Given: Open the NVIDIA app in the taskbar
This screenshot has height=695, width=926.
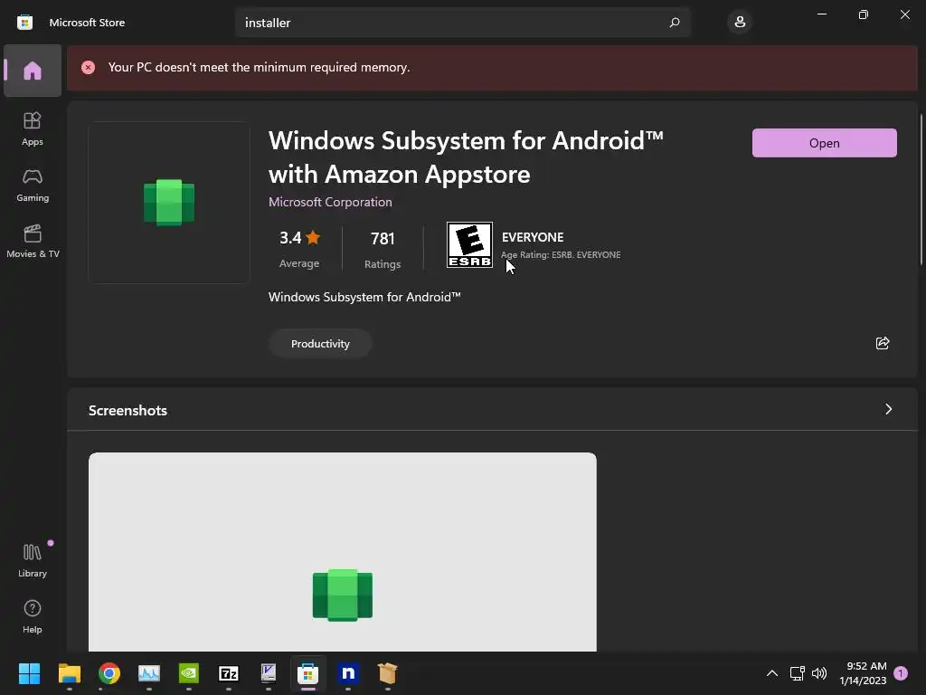Looking at the screenshot, I should tap(189, 673).
